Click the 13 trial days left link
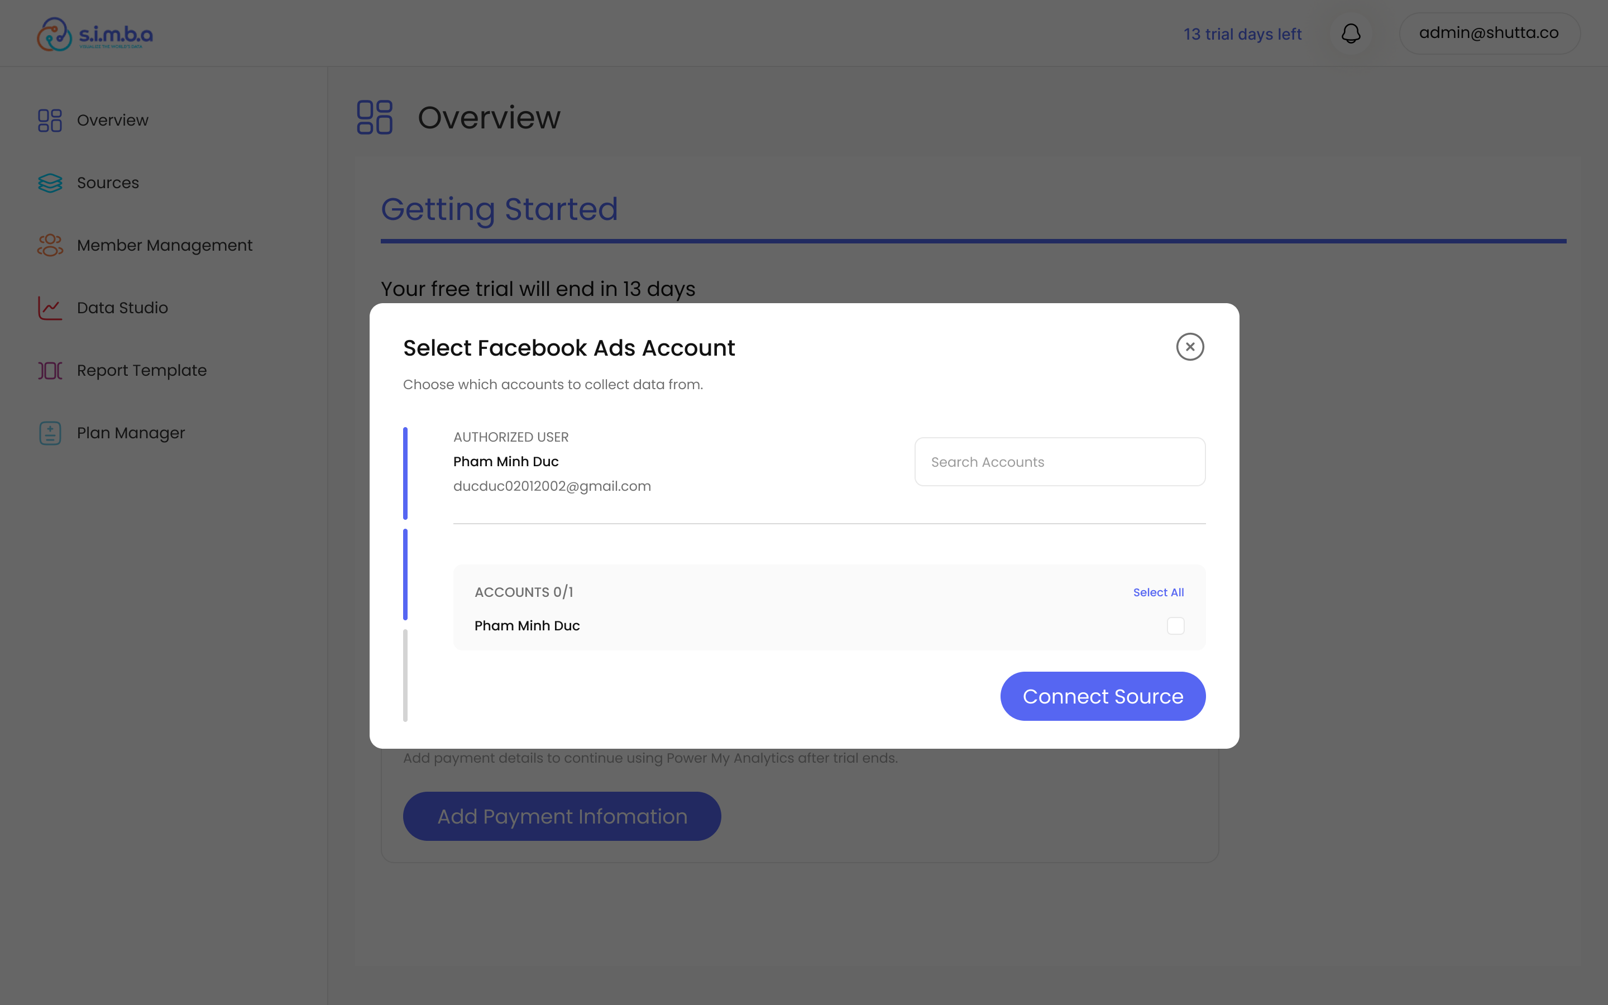The height and width of the screenshot is (1005, 1608). coord(1242,34)
